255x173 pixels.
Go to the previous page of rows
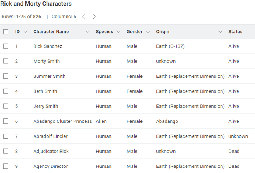84,17
